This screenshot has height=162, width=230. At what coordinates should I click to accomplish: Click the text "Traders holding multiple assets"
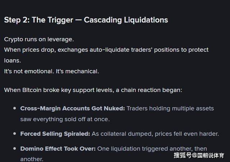[x=170, y=108]
